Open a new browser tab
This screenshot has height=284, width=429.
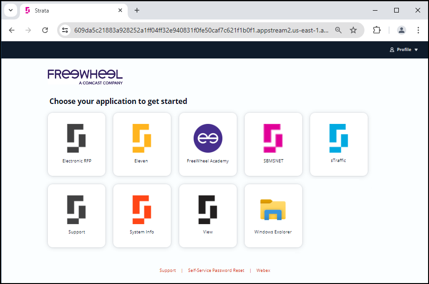137,10
